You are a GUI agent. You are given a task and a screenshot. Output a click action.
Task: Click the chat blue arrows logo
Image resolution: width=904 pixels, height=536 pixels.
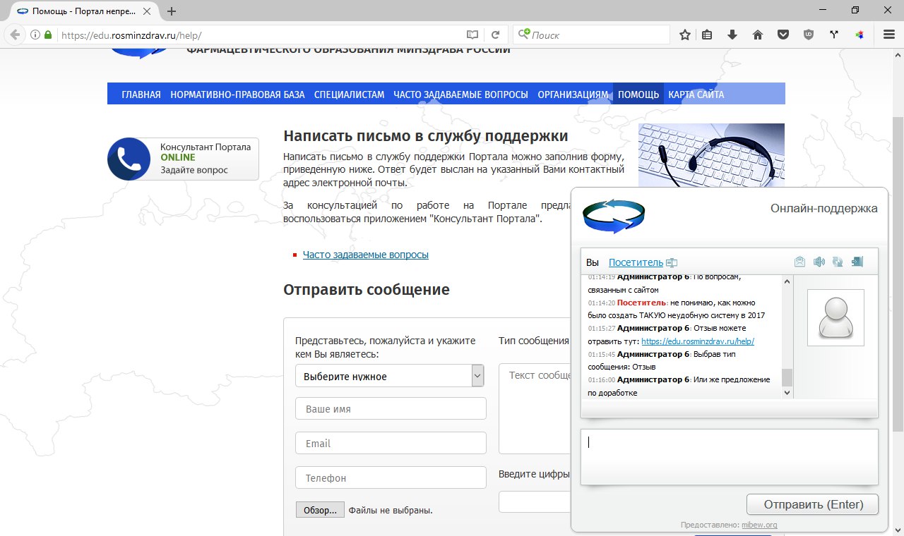click(614, 215)
